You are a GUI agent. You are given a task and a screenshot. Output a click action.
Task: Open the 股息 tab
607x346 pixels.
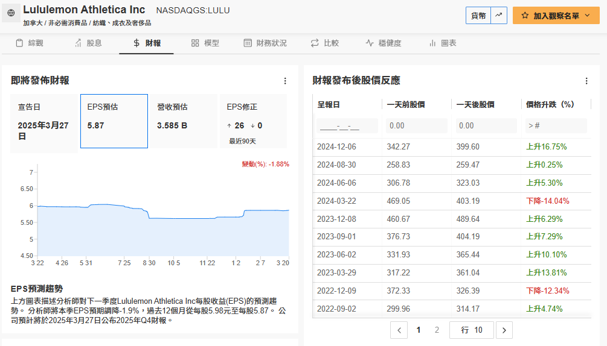(x=88, y=43)
